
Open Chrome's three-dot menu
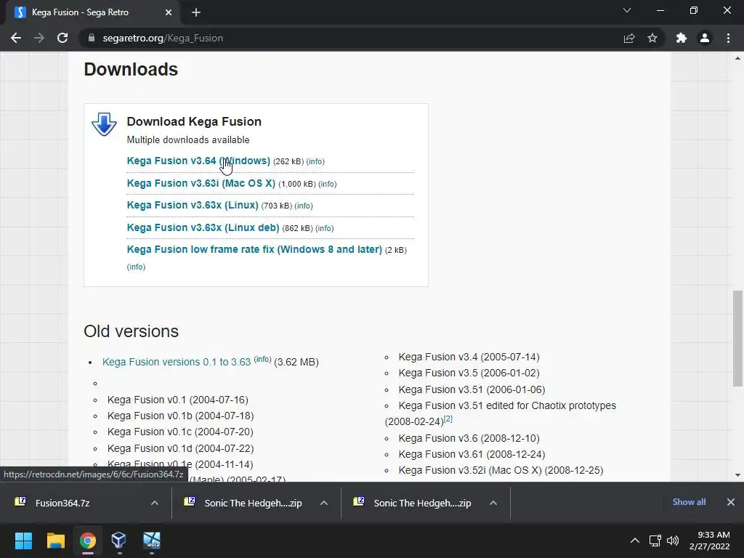click(728, 38)
